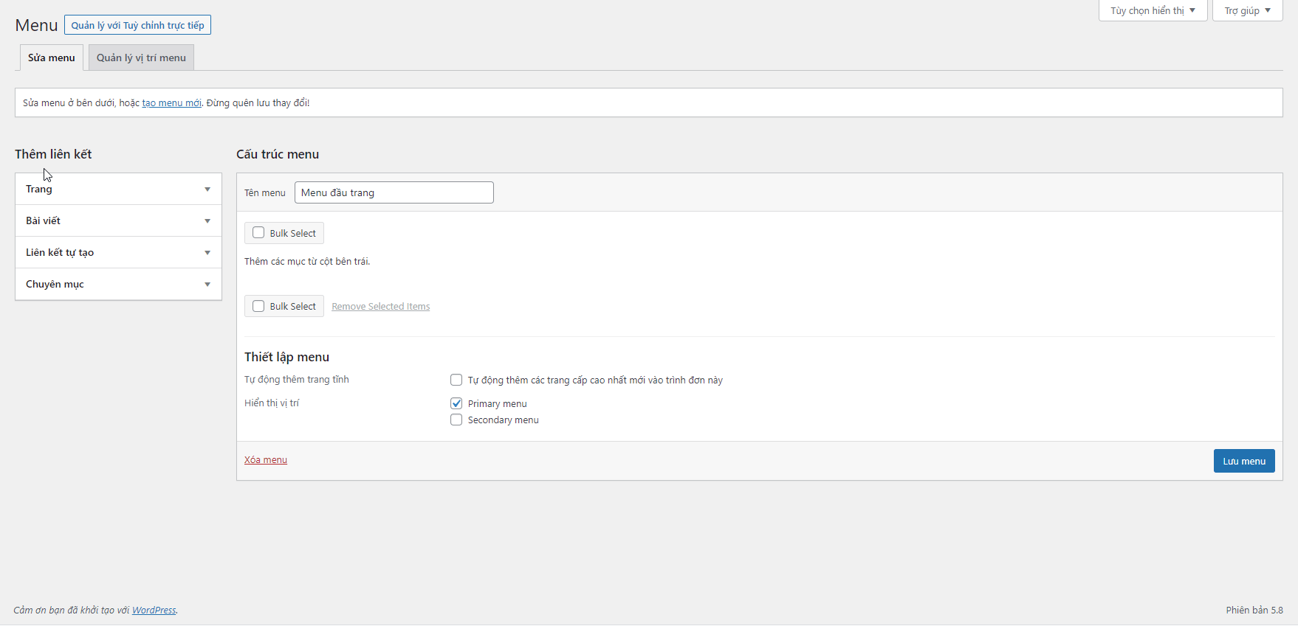This screenshot has height=626, width=1298.
Task: Uncheck the Primary menu location
Action: 456,403
